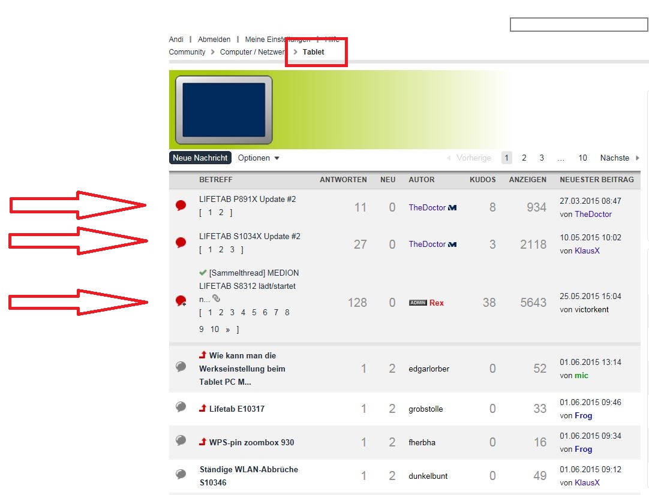Image resolution: width=649 pixels, height=495 pixels.
Task: Click the tablet board image in banner
Action: (224, 110)
